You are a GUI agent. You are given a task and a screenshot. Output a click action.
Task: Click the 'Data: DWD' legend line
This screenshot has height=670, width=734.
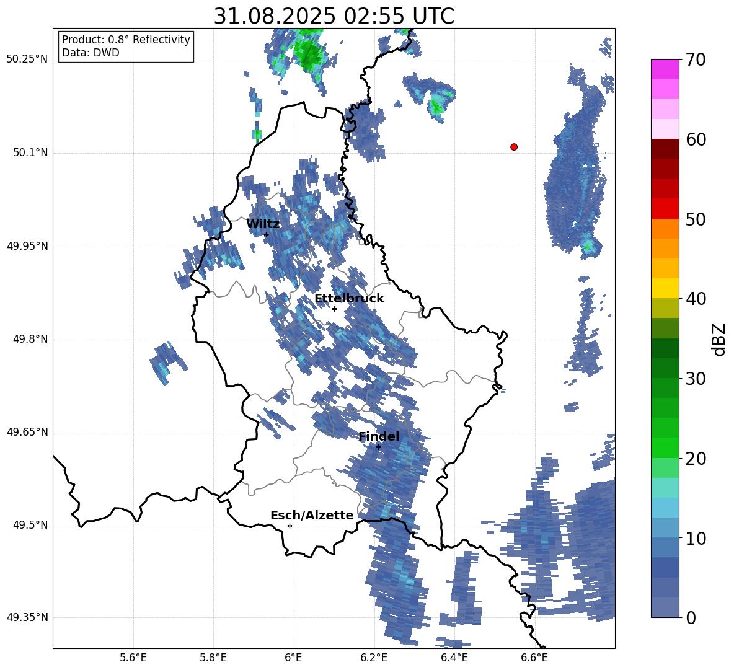click(91, 53)
